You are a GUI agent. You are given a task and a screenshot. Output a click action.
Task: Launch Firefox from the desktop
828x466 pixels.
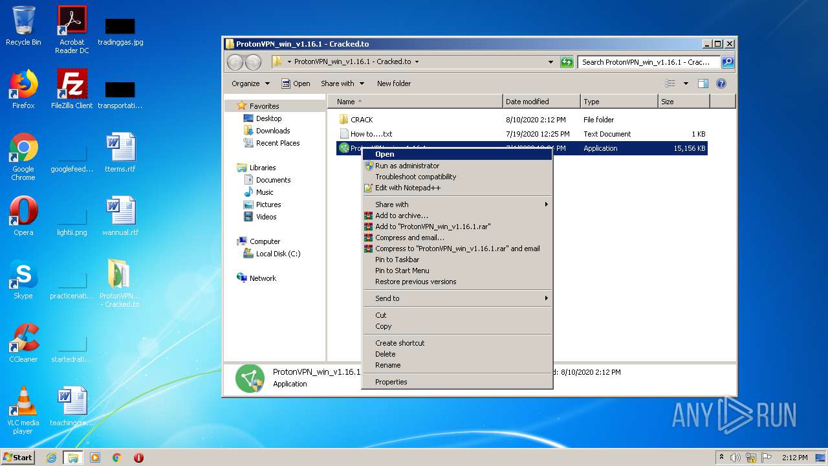(x=23, y=89)
